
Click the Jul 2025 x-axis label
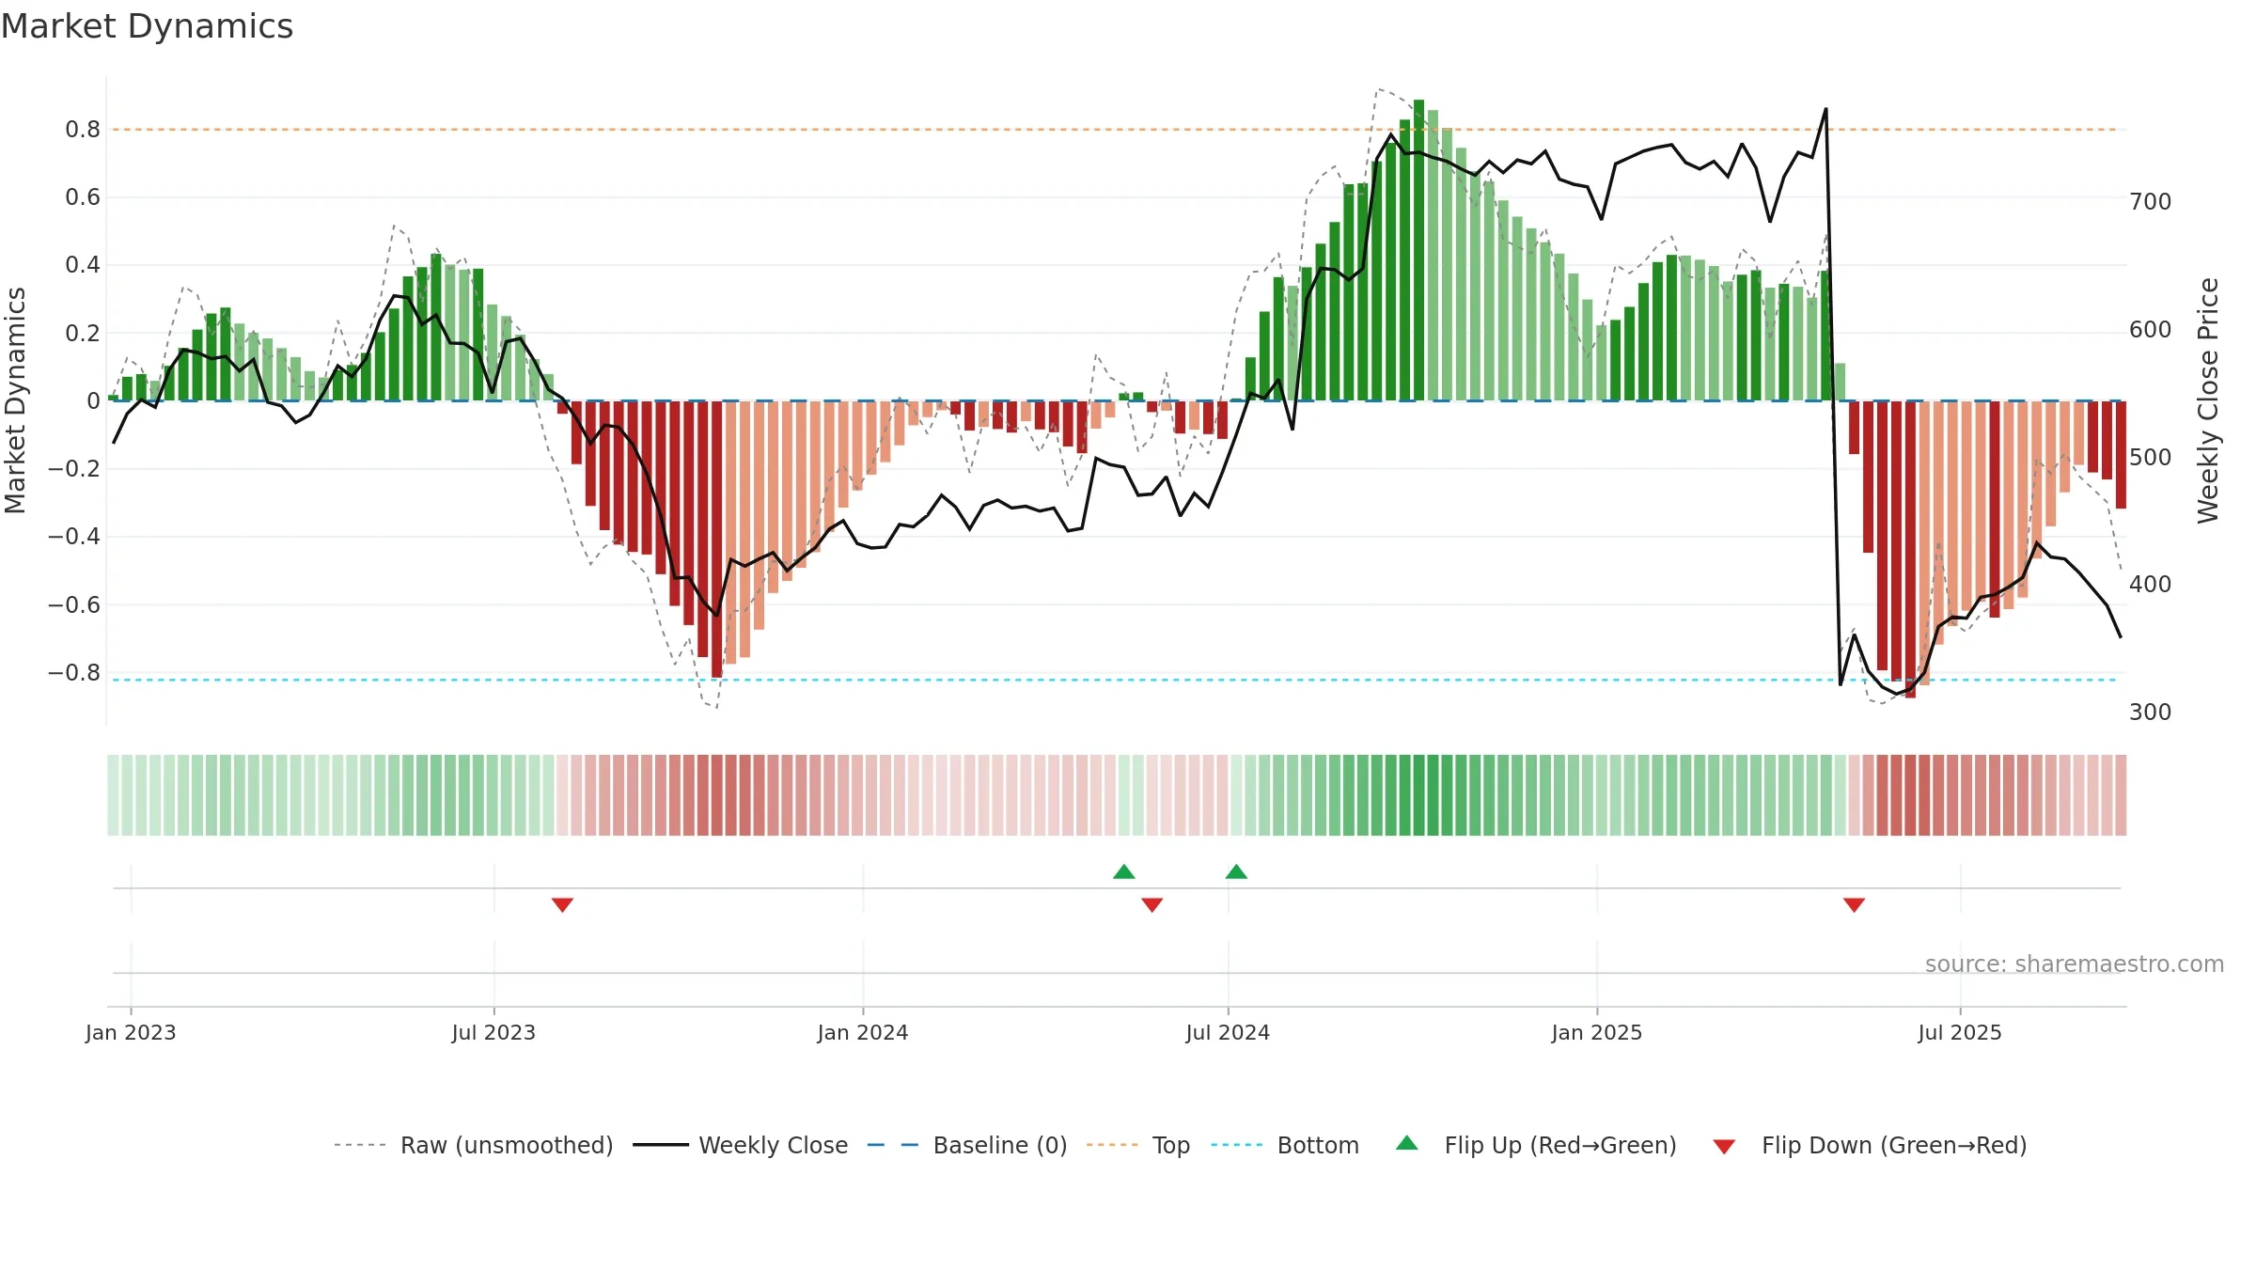pyautogui.click(x=1960, y=1032)
